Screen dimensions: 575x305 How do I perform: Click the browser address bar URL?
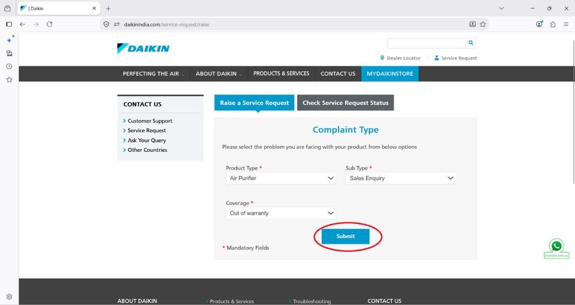click(x=167, y=24)
